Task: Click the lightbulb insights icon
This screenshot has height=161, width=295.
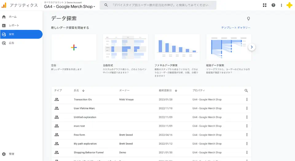Action: click(248, 19)
